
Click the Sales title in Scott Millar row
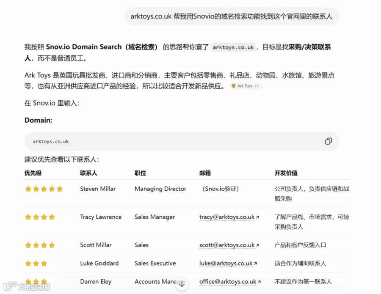point(141,245)
